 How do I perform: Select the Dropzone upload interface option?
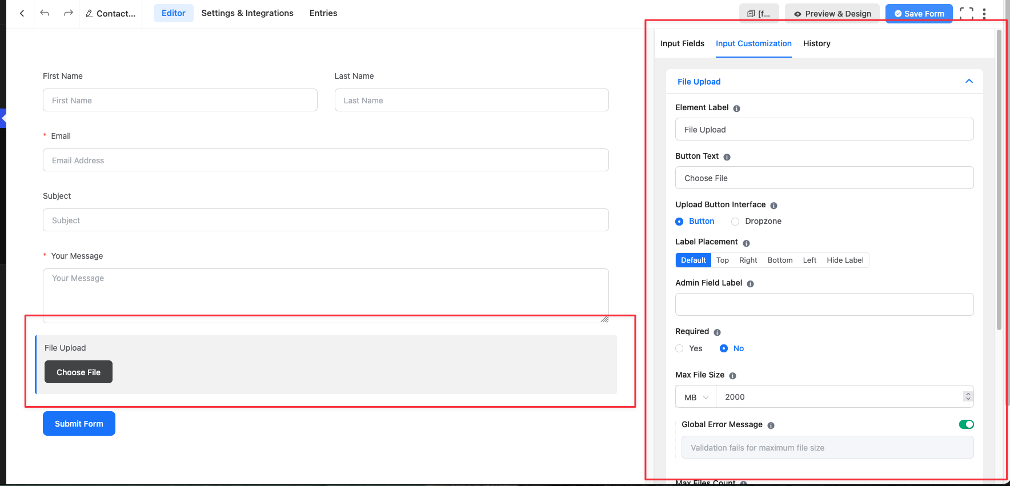(x=756, y=221)
